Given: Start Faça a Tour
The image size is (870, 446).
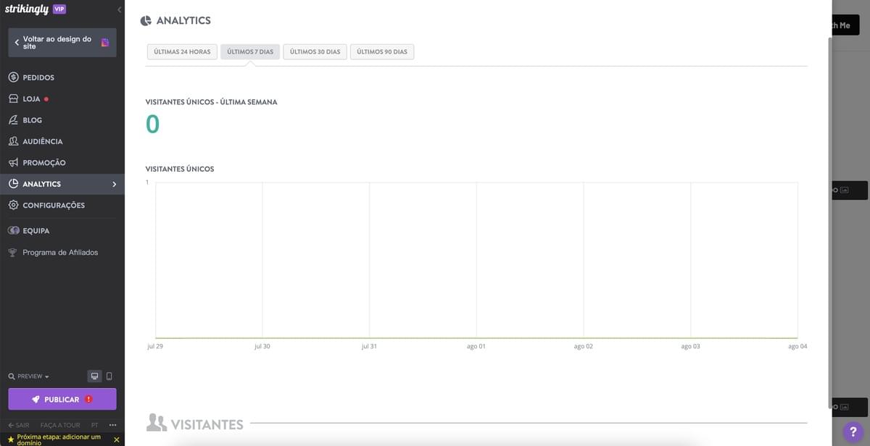Looking at the screenshot, I should (x=60, y=425).
